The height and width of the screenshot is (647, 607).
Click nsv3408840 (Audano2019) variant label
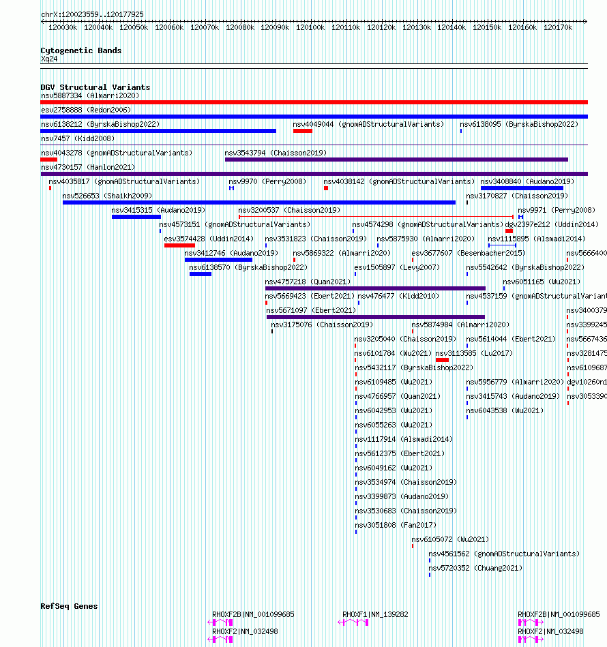[527, 181]
